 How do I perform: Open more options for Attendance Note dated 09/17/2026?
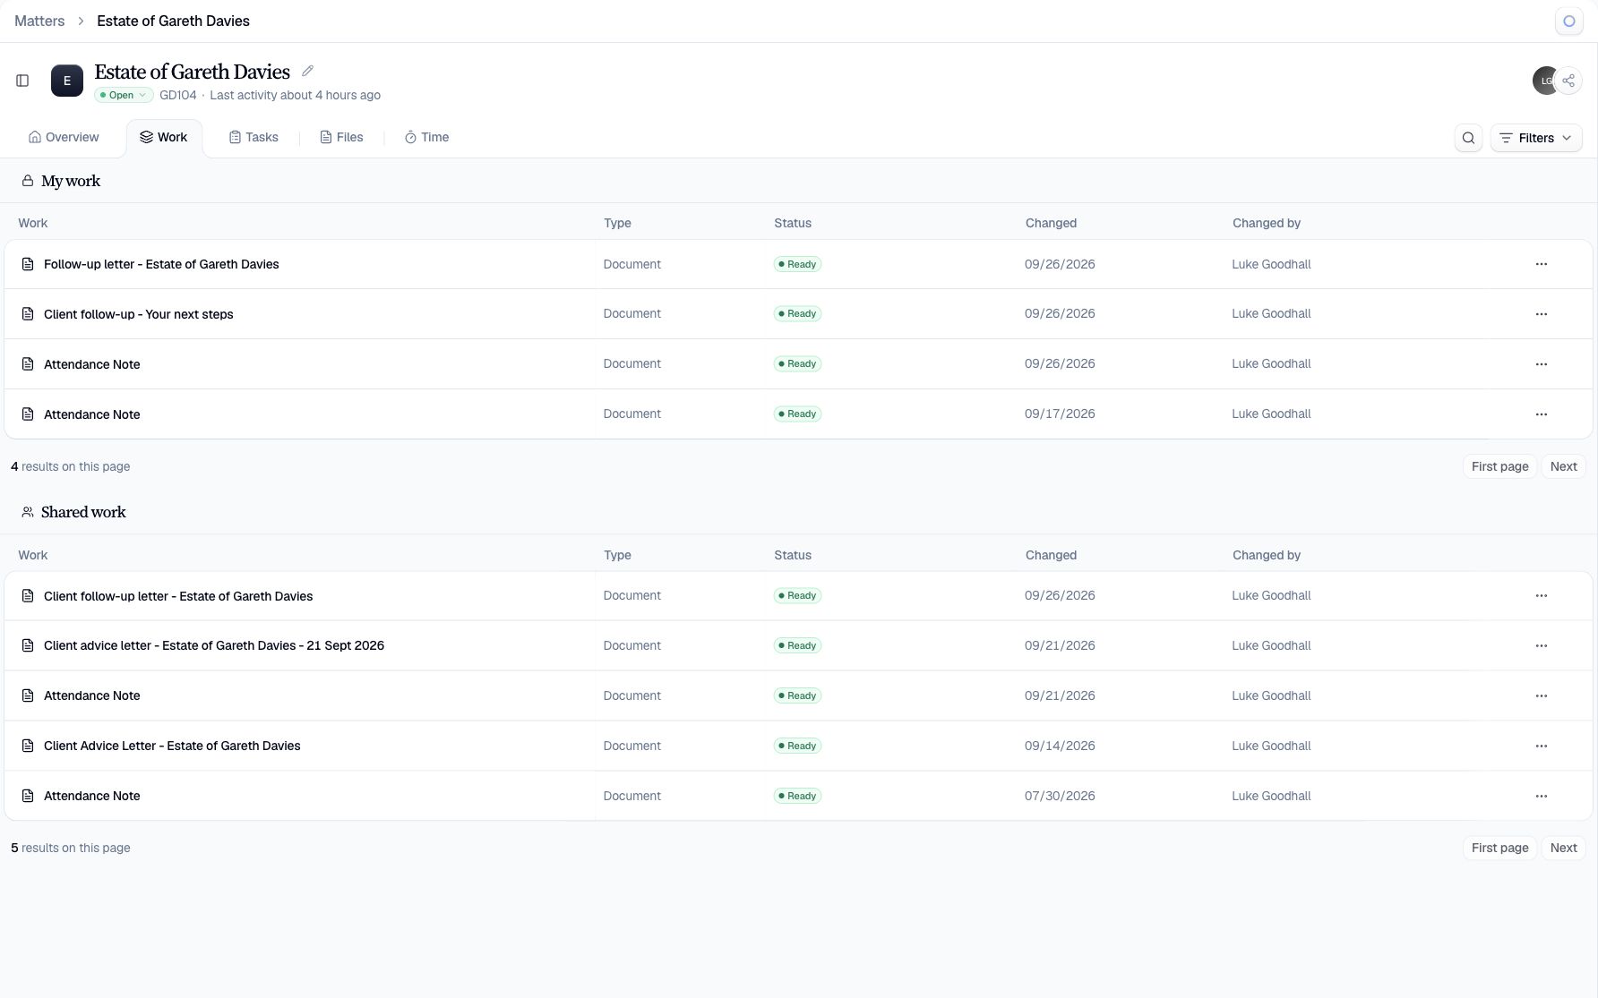pos(1542,414)
